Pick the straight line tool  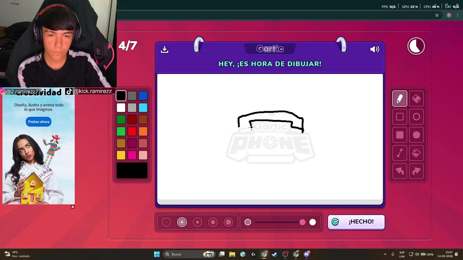pos(400,153)
